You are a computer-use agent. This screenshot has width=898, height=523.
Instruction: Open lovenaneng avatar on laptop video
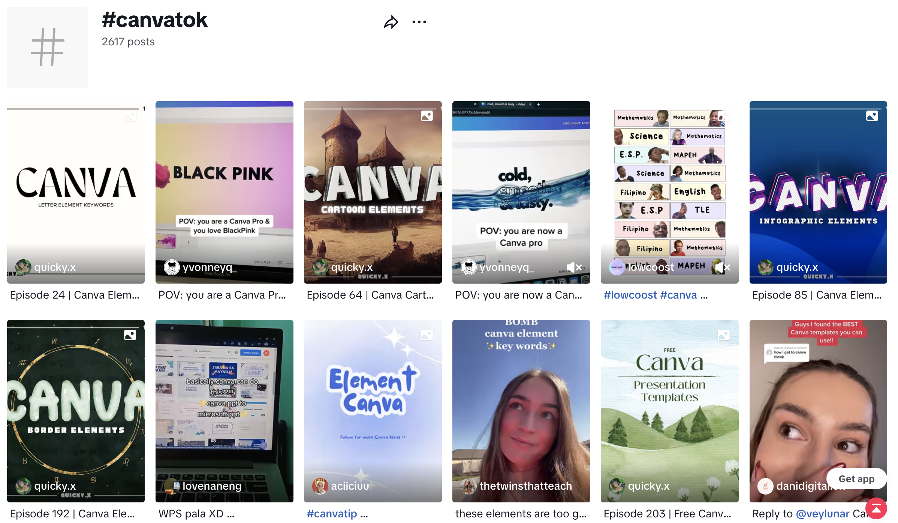coord(172,486)
